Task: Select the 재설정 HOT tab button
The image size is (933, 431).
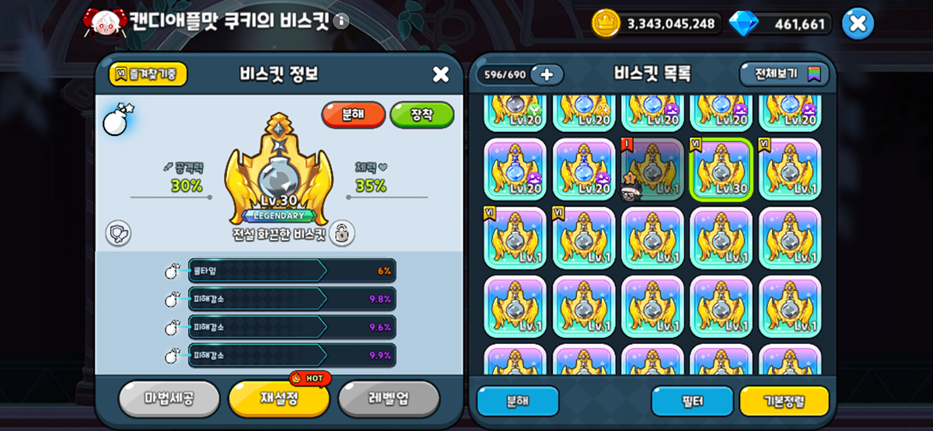Action: [279, 398]
